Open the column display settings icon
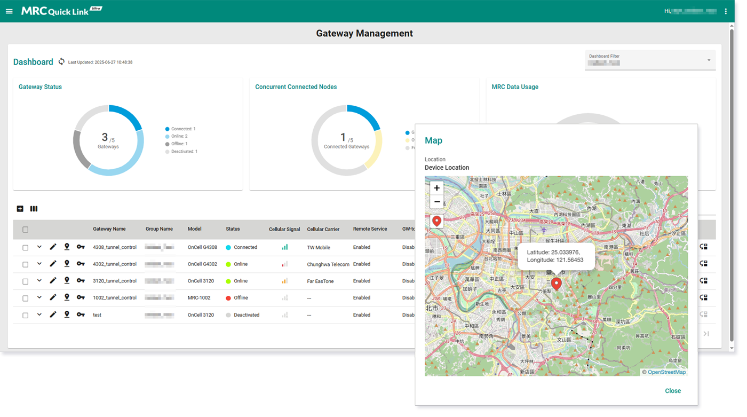This screenshot has width=747, height=417. [x=34, y=209]
